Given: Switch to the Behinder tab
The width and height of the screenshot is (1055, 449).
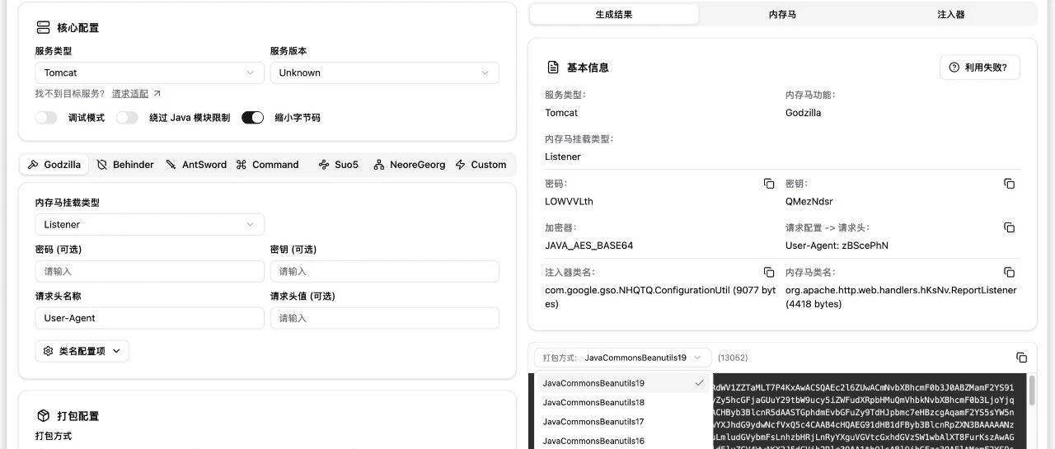Looking at the screenshot, I should tap(125, 165).
